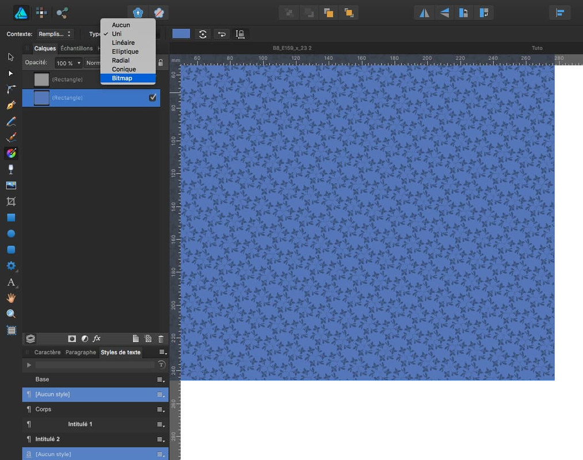Viewport: 583px width, 460px height.
Task: Select the Place Image tool
Action: point(11,185)
